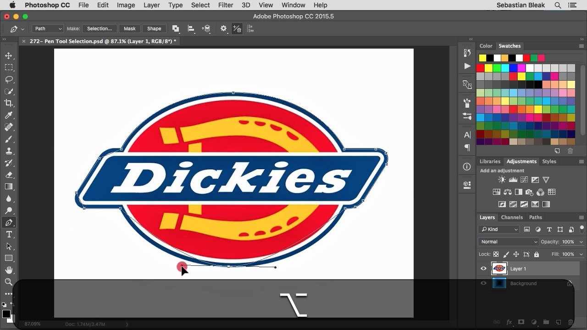
Task: Expand the layer Kind filter dropdown
Action: point(499,229)
